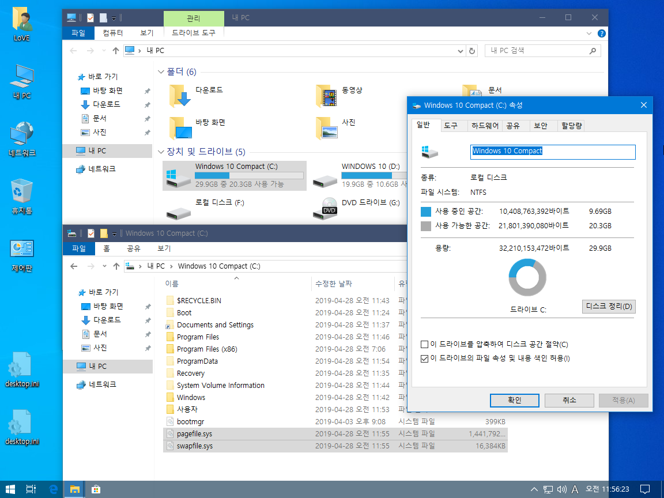Image resolution: width=664 pixels, height=498 pixels.
Task: Open 공유 tab in C: window
Action: 133,248
